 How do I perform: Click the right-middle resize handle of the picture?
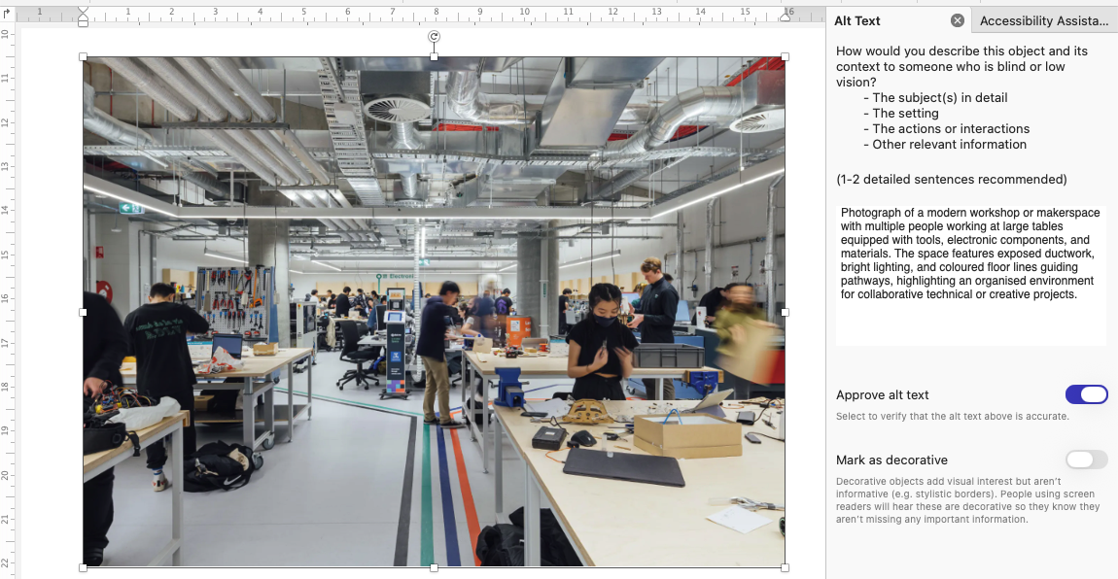point(785,312)
